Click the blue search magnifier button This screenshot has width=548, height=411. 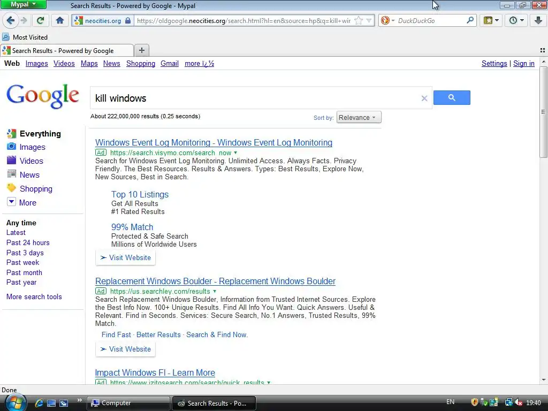(452, 97)
